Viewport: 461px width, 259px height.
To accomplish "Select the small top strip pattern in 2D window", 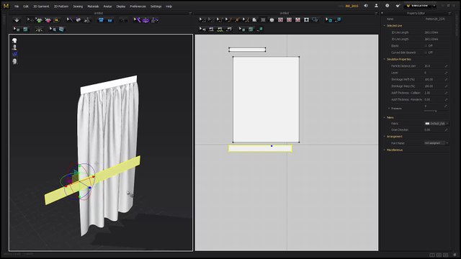I will (x=247, y=50).
